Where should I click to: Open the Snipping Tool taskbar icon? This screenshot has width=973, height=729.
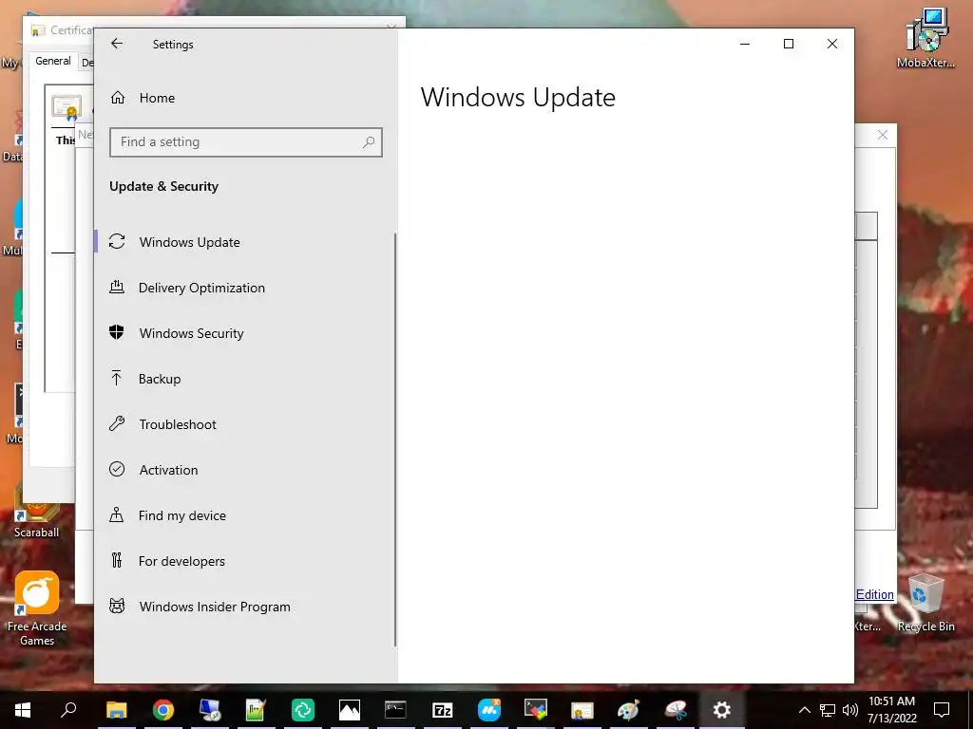(676, 710)
